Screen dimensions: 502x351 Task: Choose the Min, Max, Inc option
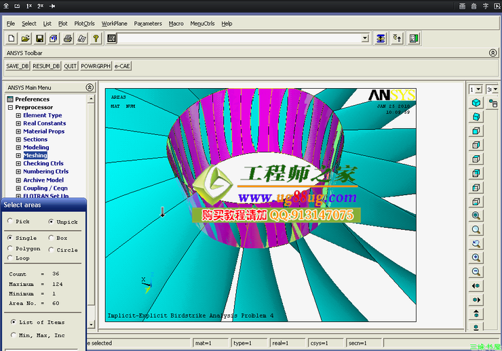[x=13, y=335]
